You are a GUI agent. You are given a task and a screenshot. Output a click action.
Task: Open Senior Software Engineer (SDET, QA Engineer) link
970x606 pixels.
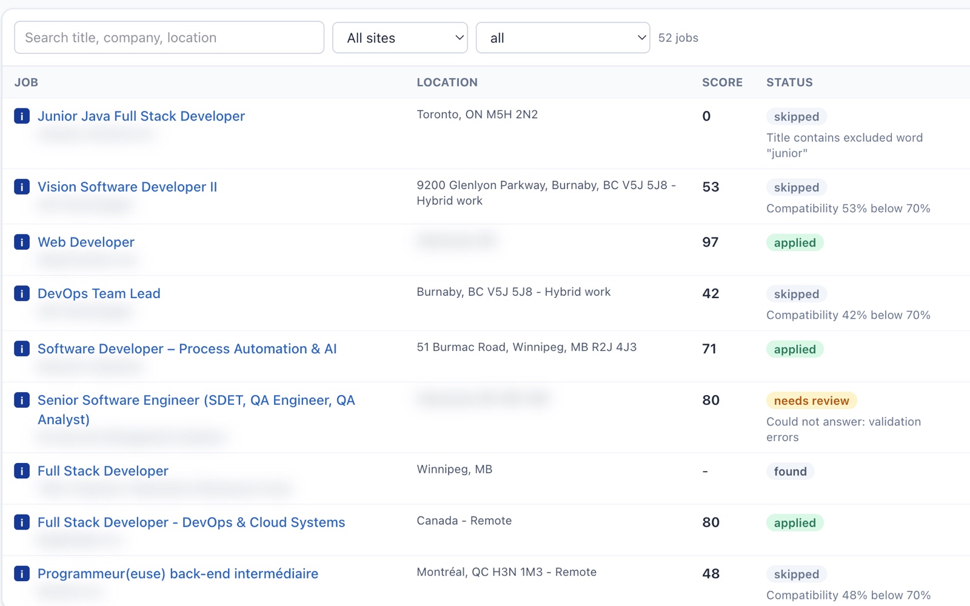point(196,410)
